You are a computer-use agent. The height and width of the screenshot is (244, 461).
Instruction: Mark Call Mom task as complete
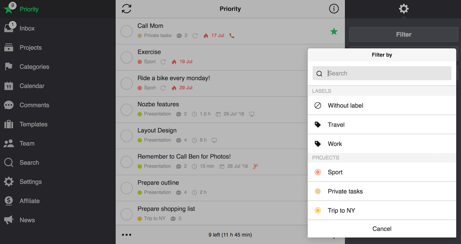[x=126, y=31]
